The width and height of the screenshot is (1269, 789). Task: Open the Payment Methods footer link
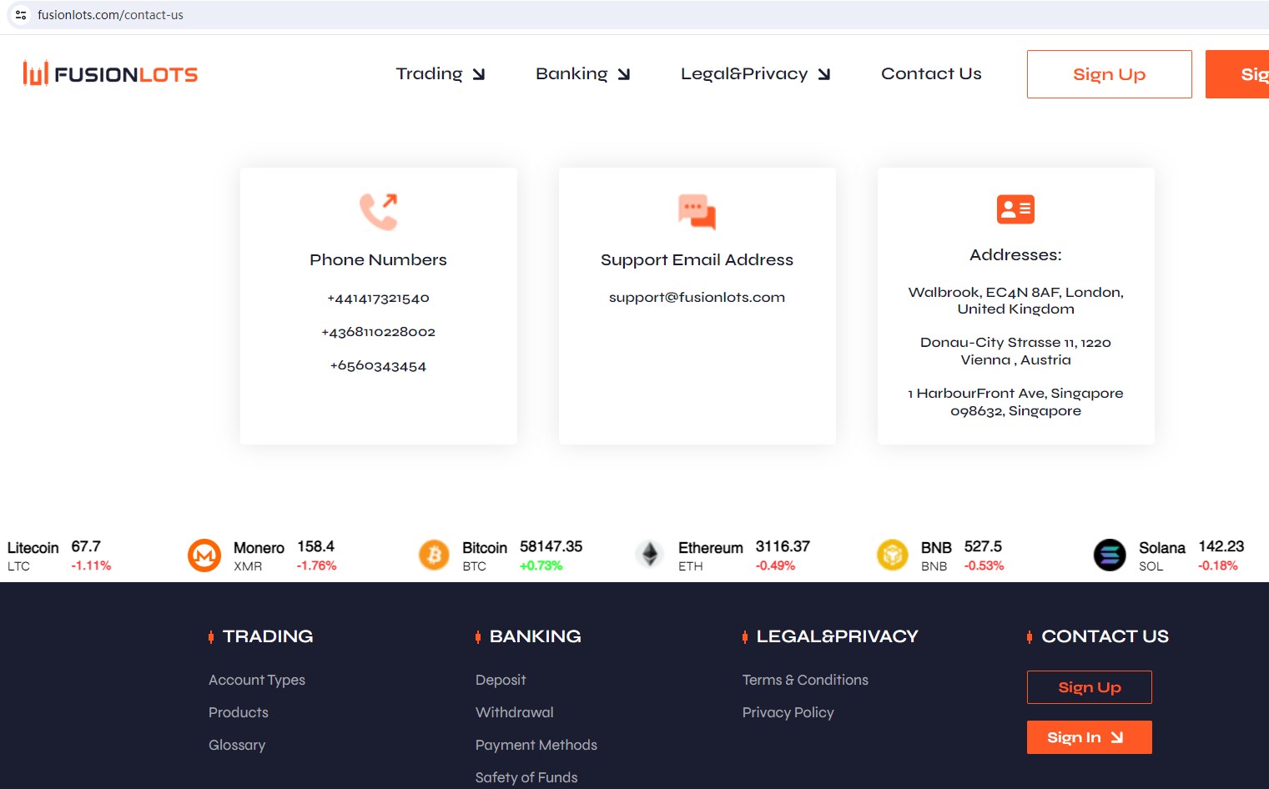pos(536,746)
